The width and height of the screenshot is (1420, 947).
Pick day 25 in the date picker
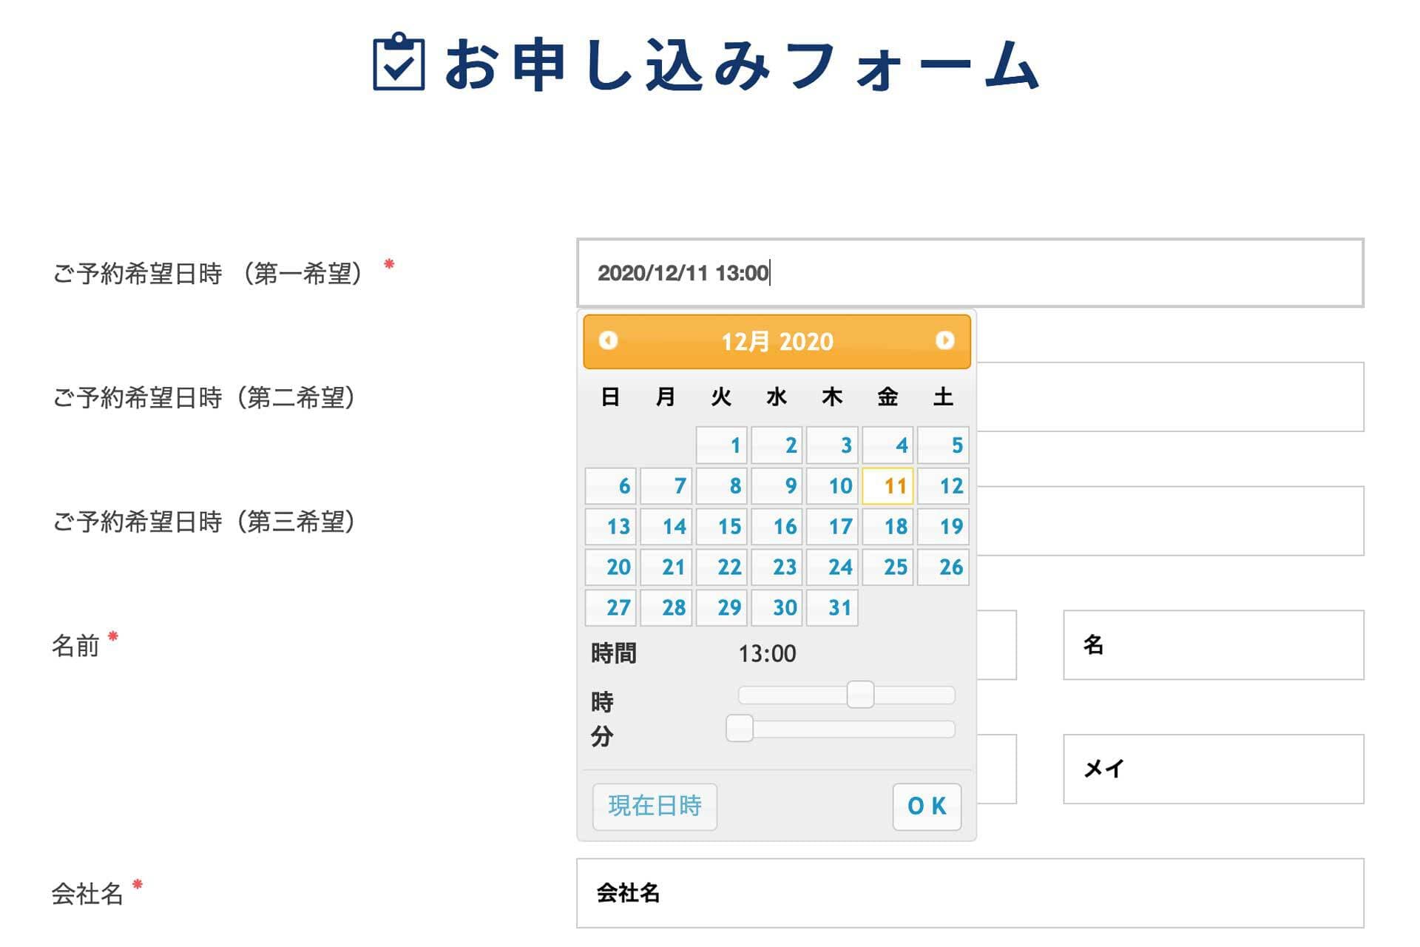click(x=887, y=567)
